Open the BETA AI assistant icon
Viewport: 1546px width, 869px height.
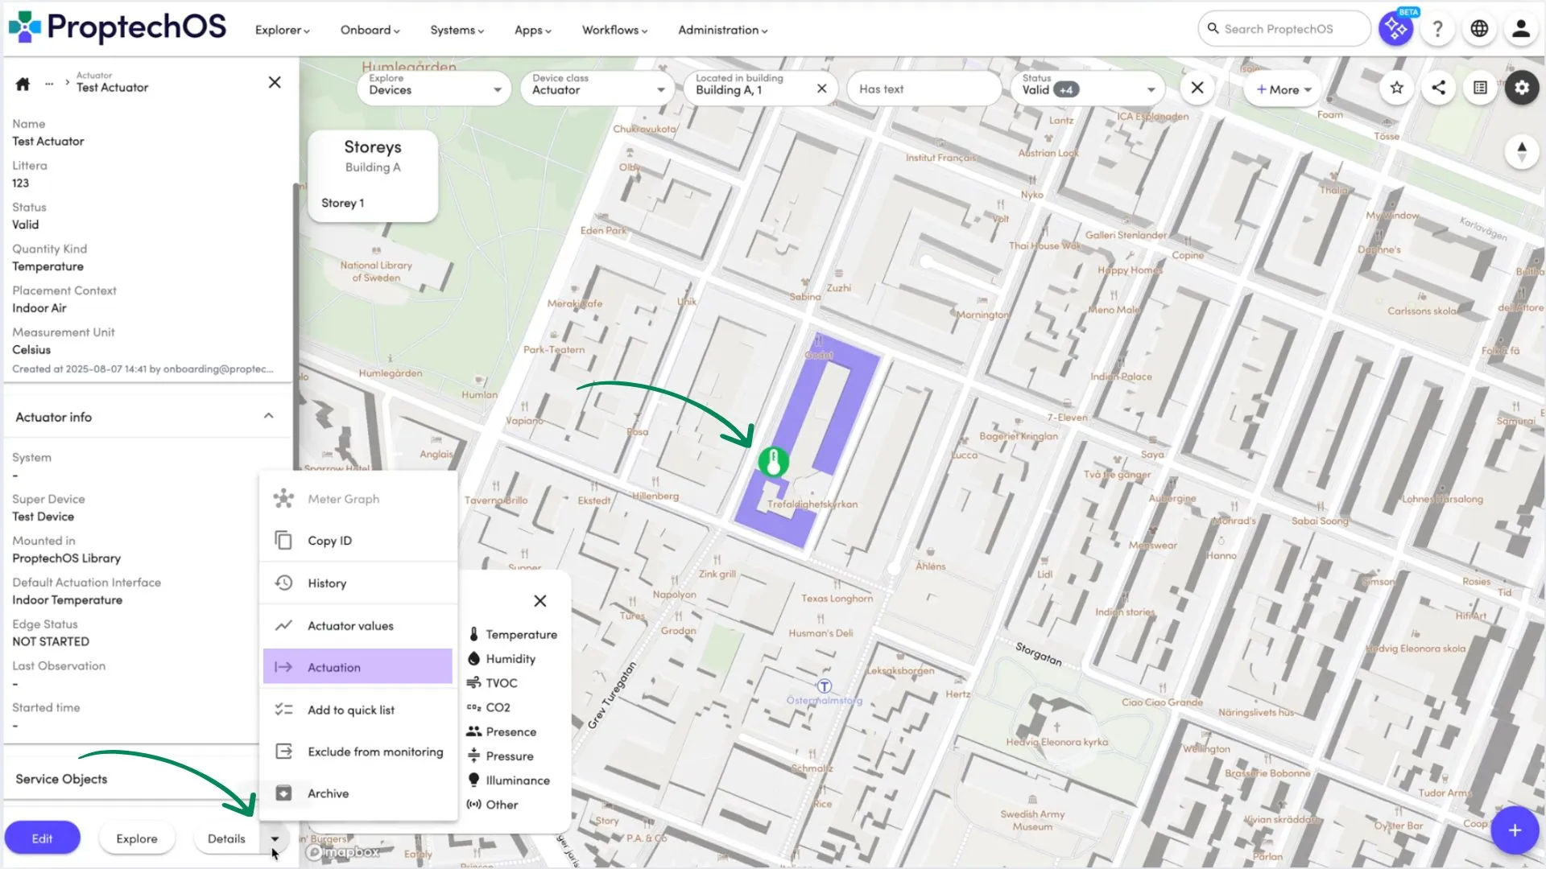tap(1395, 29)
